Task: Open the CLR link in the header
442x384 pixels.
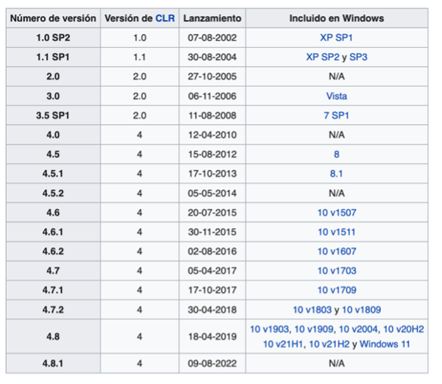Action: tap(165, 18)
